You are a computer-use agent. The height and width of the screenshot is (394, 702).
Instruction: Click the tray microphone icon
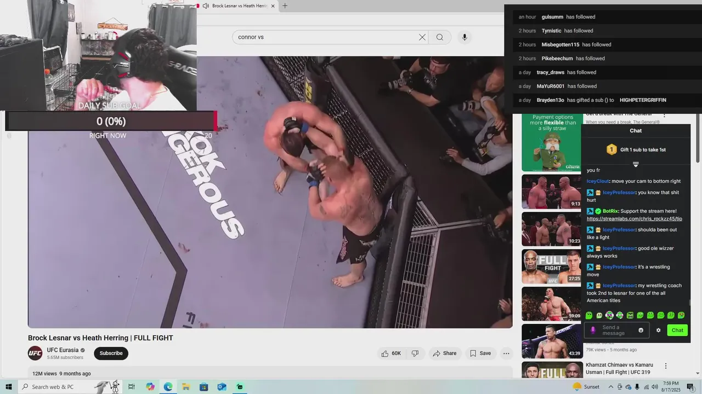click(x=637, y=387)
